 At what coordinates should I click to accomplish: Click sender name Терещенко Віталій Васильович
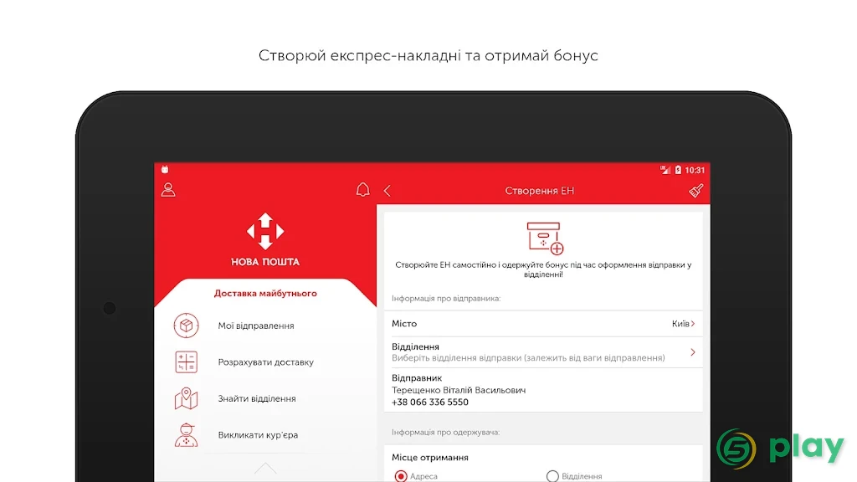pos(459,390)
